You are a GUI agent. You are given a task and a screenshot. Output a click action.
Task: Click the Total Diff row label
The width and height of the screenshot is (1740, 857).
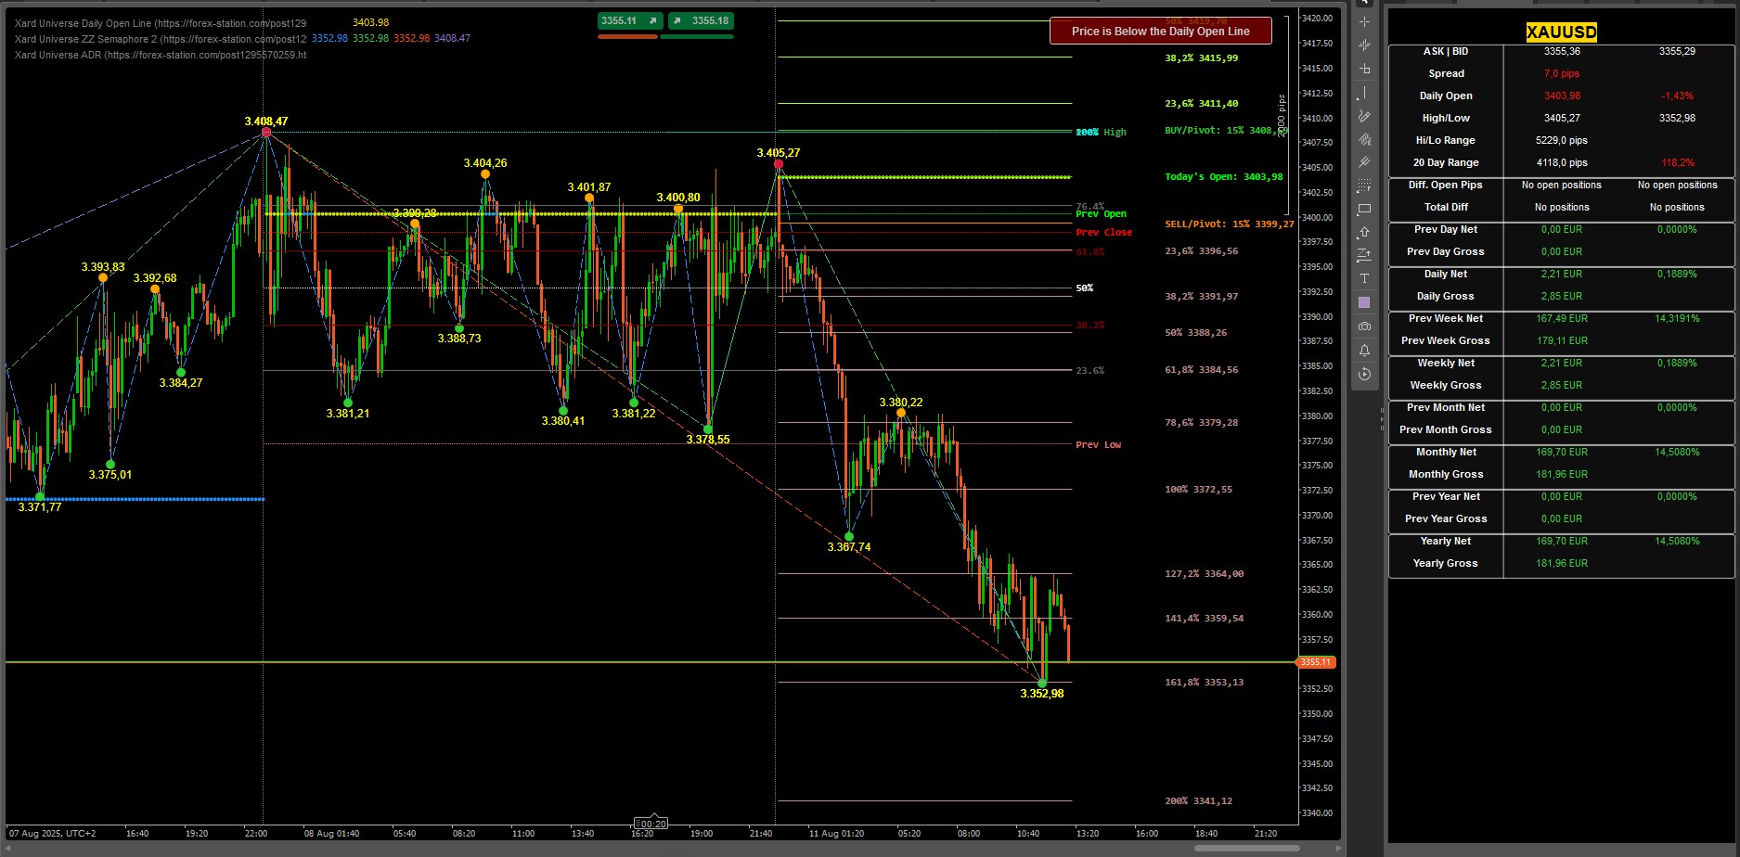[1446, 207]
